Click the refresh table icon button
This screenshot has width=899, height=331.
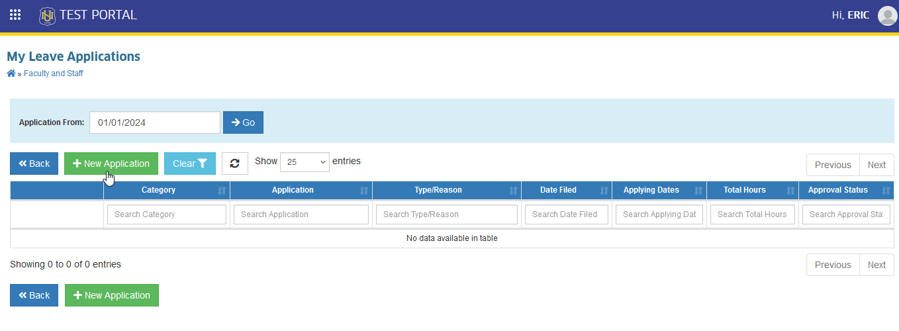coord(235,164)
